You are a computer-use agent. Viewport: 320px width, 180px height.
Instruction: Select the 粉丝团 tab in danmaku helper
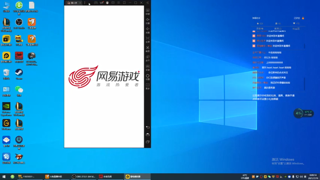(296, 29)
